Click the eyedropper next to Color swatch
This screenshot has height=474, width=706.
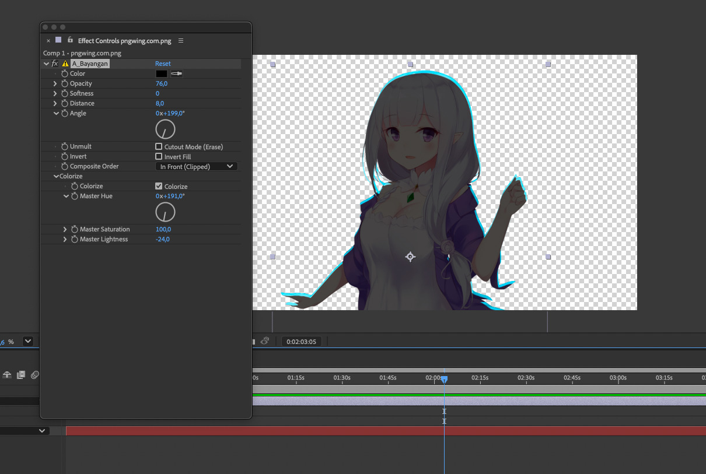(176, 74)
